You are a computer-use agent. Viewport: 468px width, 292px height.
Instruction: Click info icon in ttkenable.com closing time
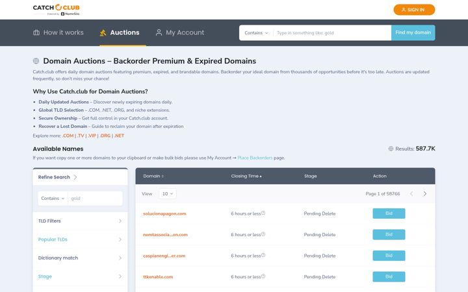(263, 276)
